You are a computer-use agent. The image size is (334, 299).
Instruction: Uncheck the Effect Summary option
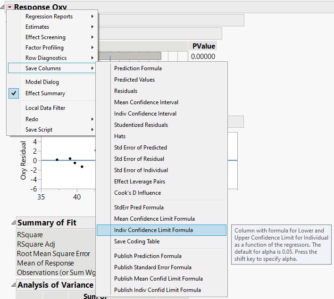[x=45, y=93]
